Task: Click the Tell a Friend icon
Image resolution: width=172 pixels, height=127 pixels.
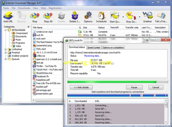Action: pyautogui.click(x=161, y=17)
